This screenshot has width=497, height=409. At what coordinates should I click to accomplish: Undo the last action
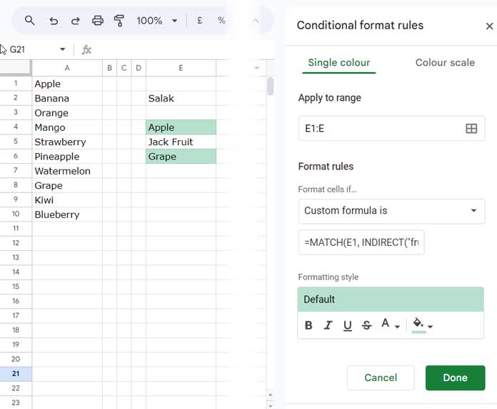pos(54,21)
